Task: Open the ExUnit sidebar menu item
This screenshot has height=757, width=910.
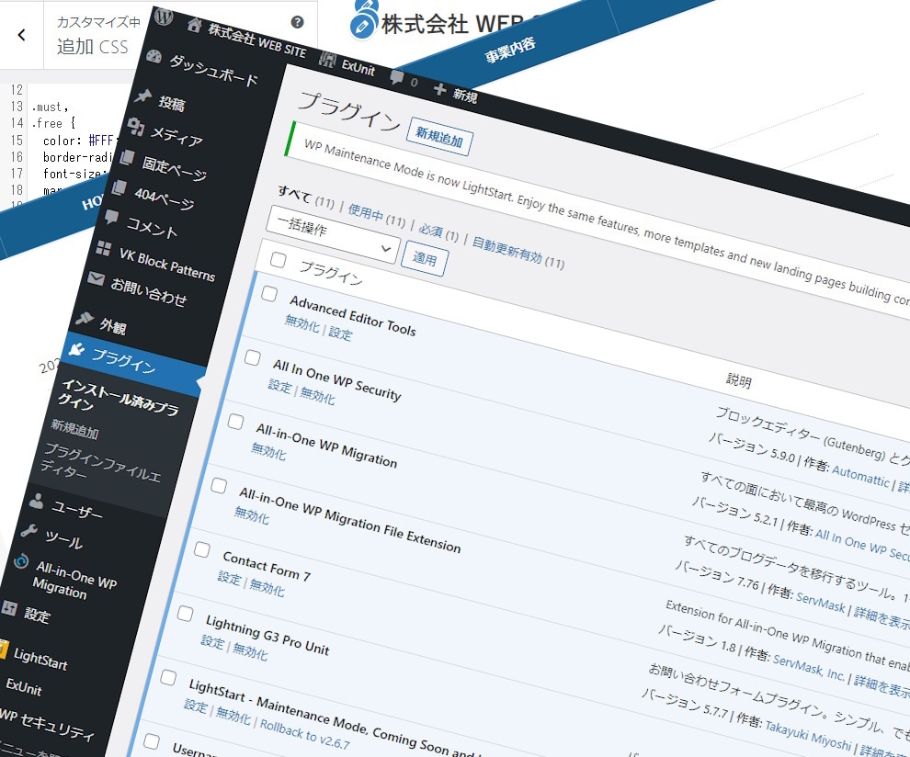Action: click(x=24, y=686)
